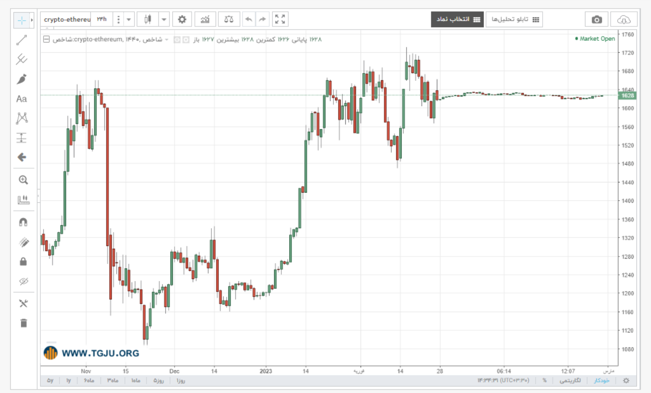Select the 1y time range

click(68, 380)
